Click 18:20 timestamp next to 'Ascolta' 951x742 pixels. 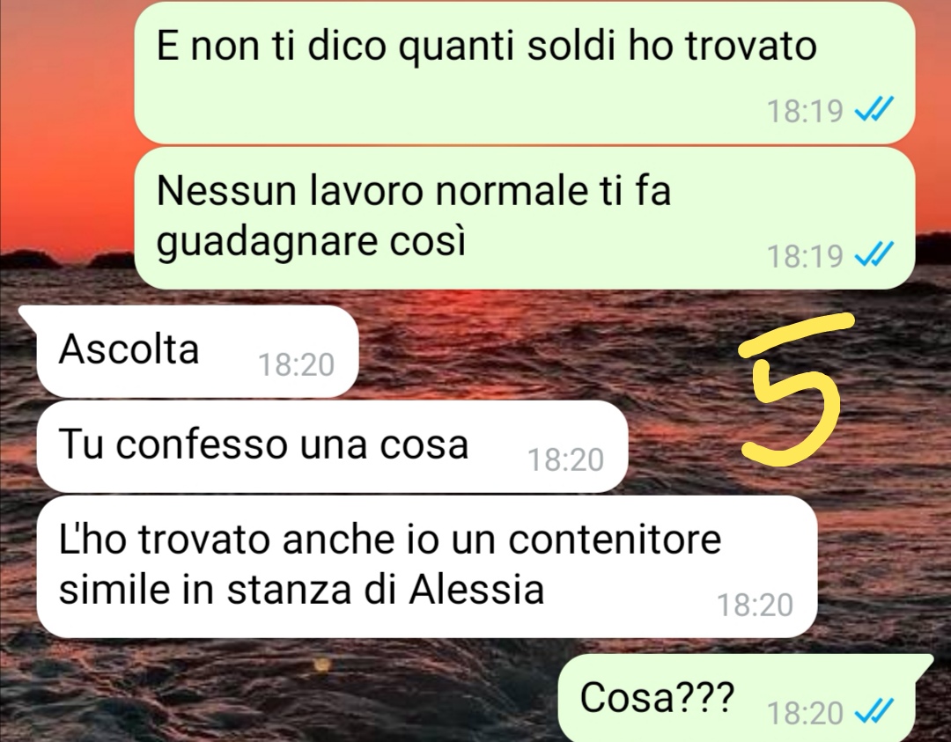pos(296,365)
